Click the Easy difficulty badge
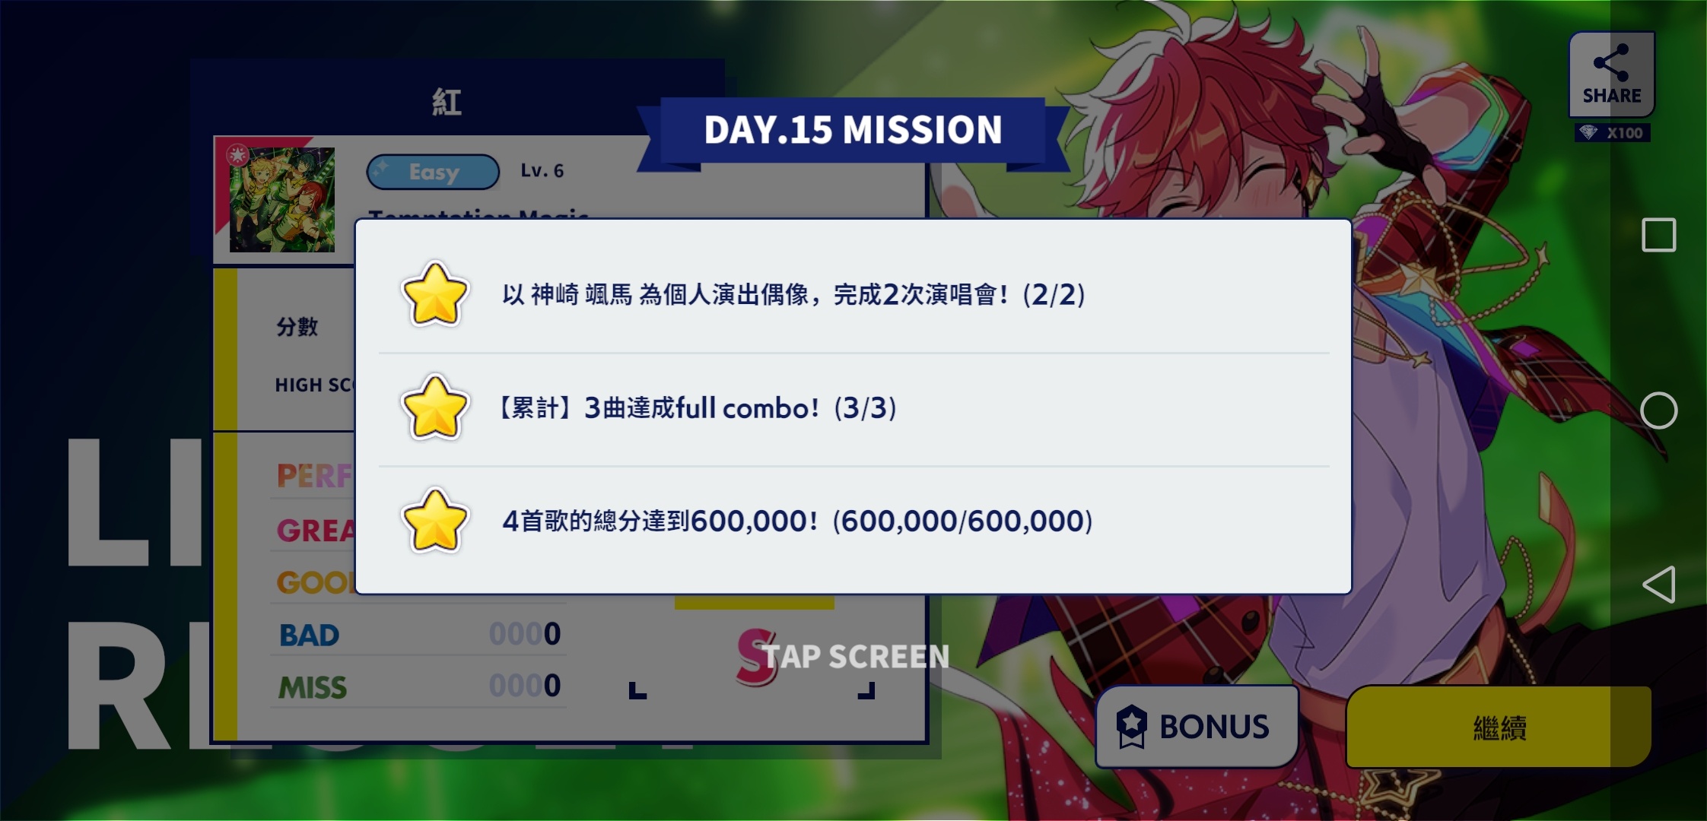 tap(433, 172)
